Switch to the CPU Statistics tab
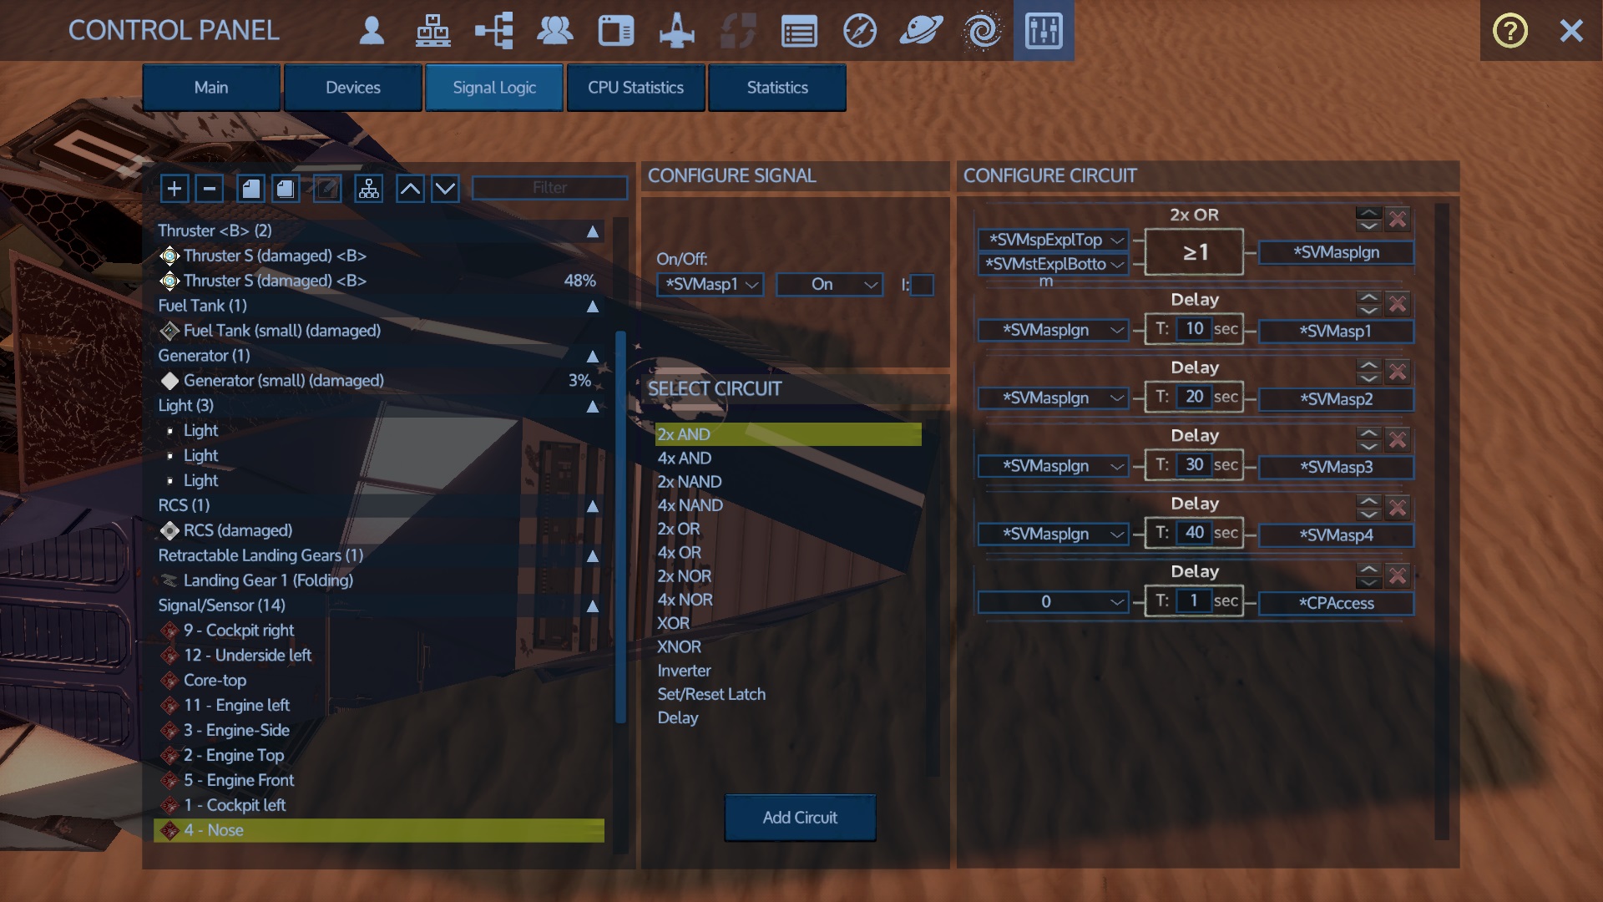This screenshot has height=902, width=1603. 635,88
